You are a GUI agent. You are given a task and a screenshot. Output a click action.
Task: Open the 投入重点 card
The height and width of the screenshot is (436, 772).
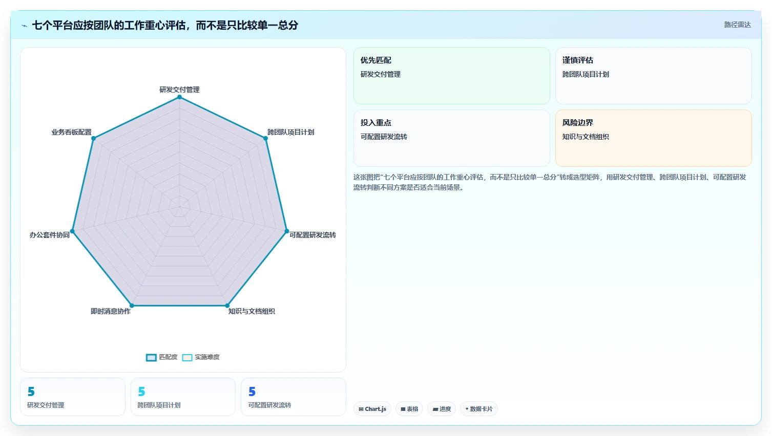(452, 138)
